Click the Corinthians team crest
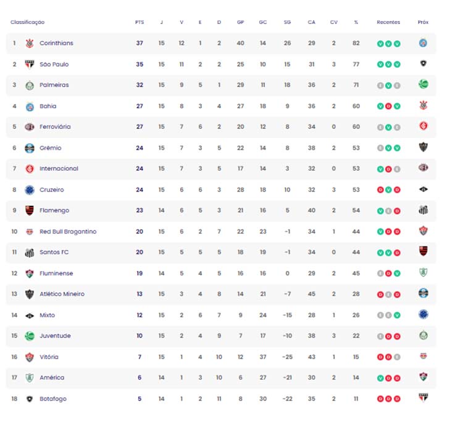The width and height of the screenshot is (463, 430). (30, 43)
